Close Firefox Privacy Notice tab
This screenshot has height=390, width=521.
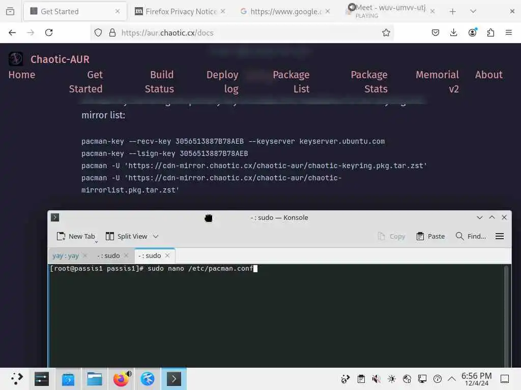(x=223, y=12)
